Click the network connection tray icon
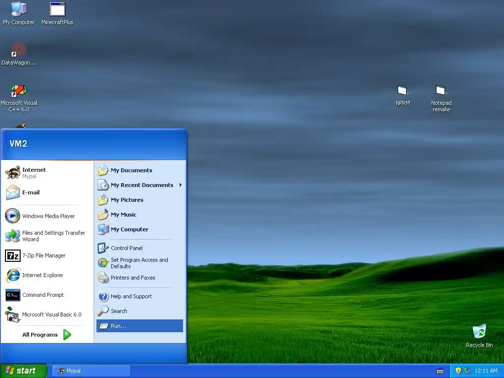The image size is (504, 378). [x=468, y=371]
